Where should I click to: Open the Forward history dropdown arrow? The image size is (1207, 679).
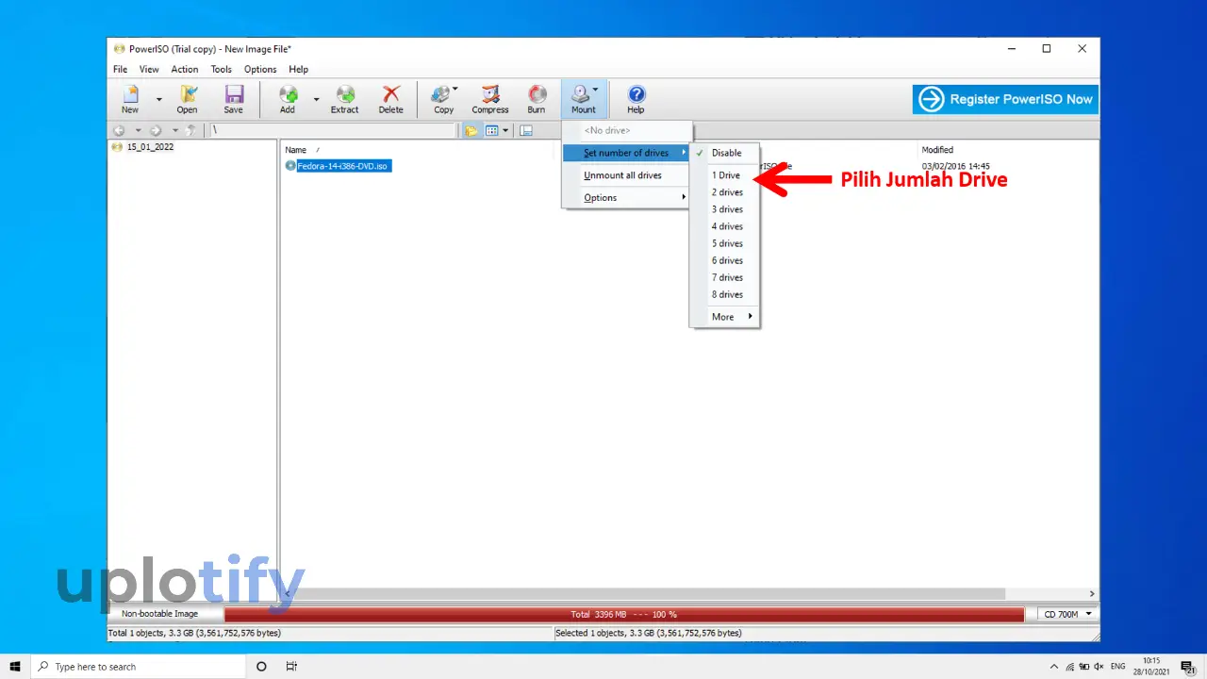click(x=174, y=131)
